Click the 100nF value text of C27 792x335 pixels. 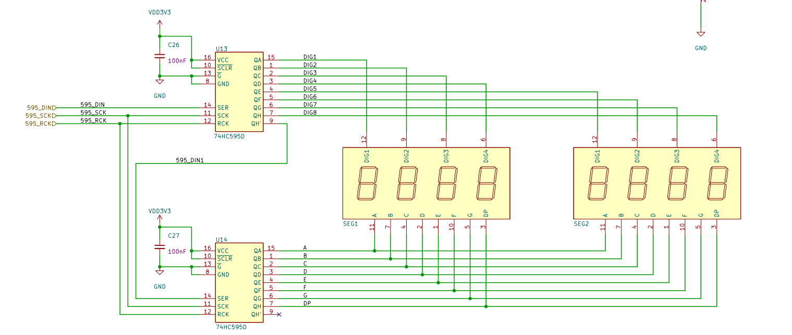click(177, 252)
